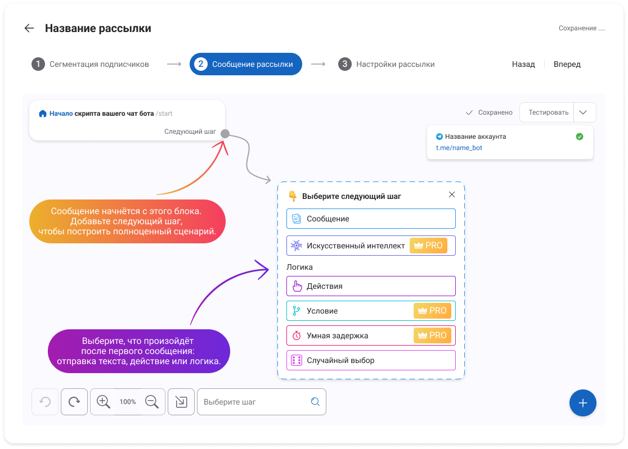Select step 2 Сообщение рассылки
Screen dimensions: 628x449
pos(246,64)
